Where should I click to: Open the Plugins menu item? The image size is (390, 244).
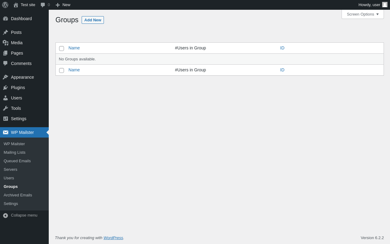coord(24,88)
